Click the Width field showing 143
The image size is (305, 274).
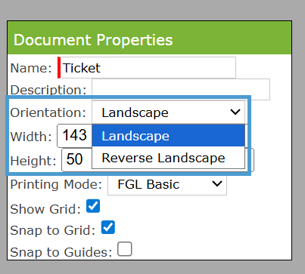pos(75,135)
